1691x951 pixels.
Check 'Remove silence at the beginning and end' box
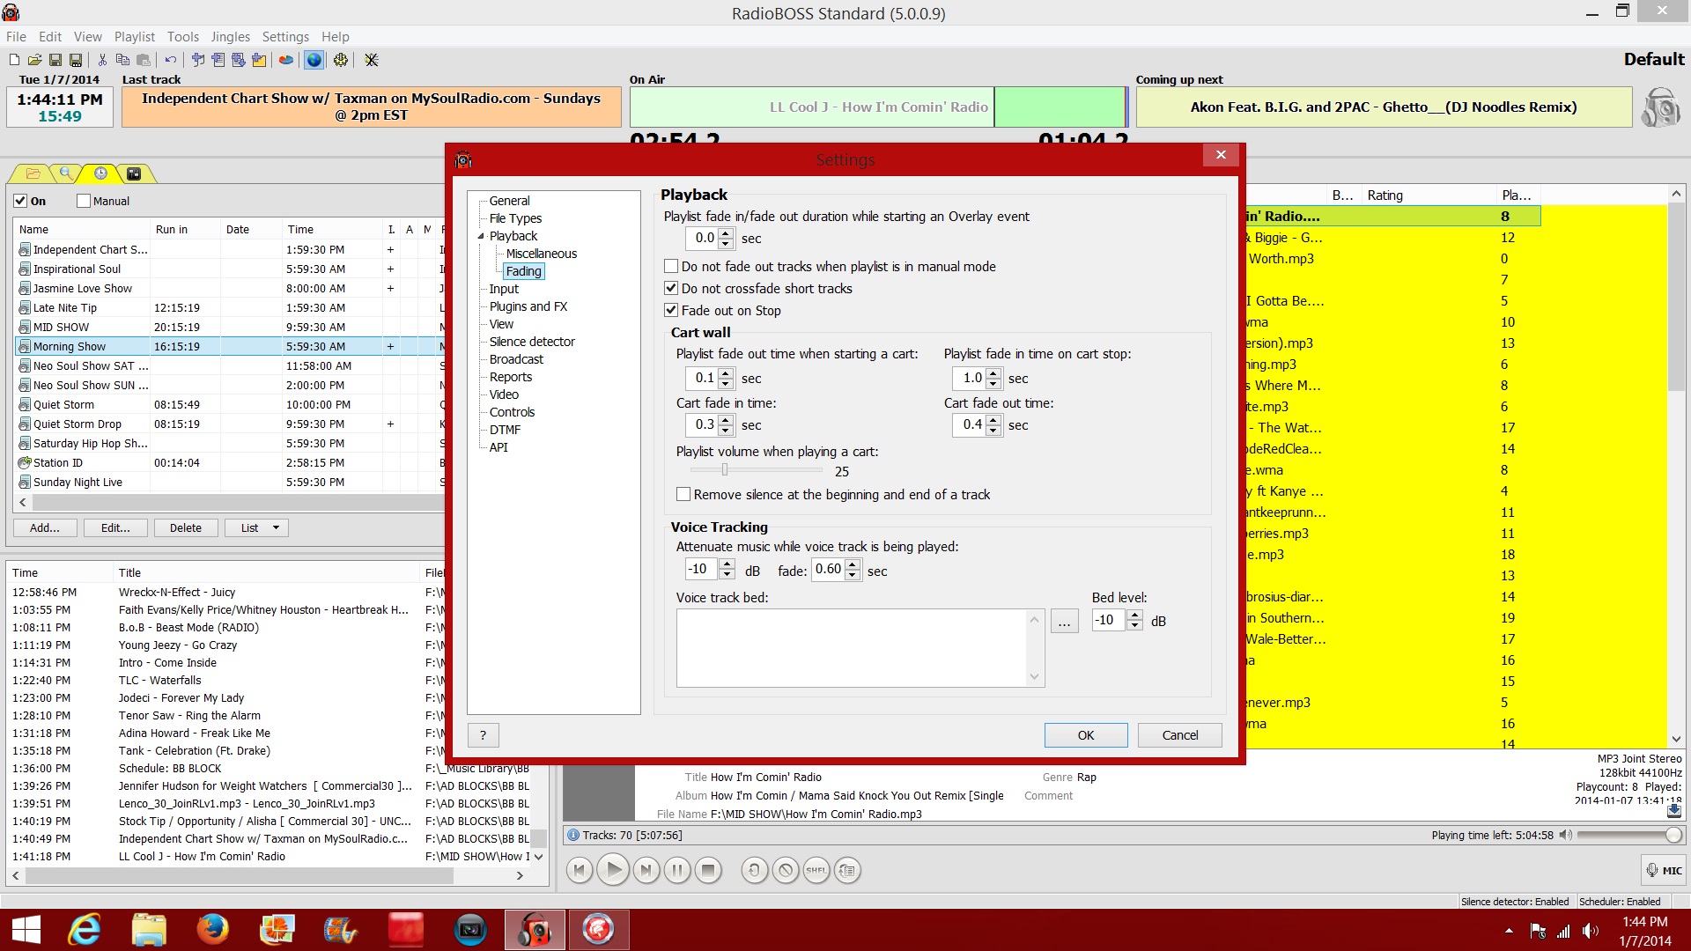pos(683,494)
